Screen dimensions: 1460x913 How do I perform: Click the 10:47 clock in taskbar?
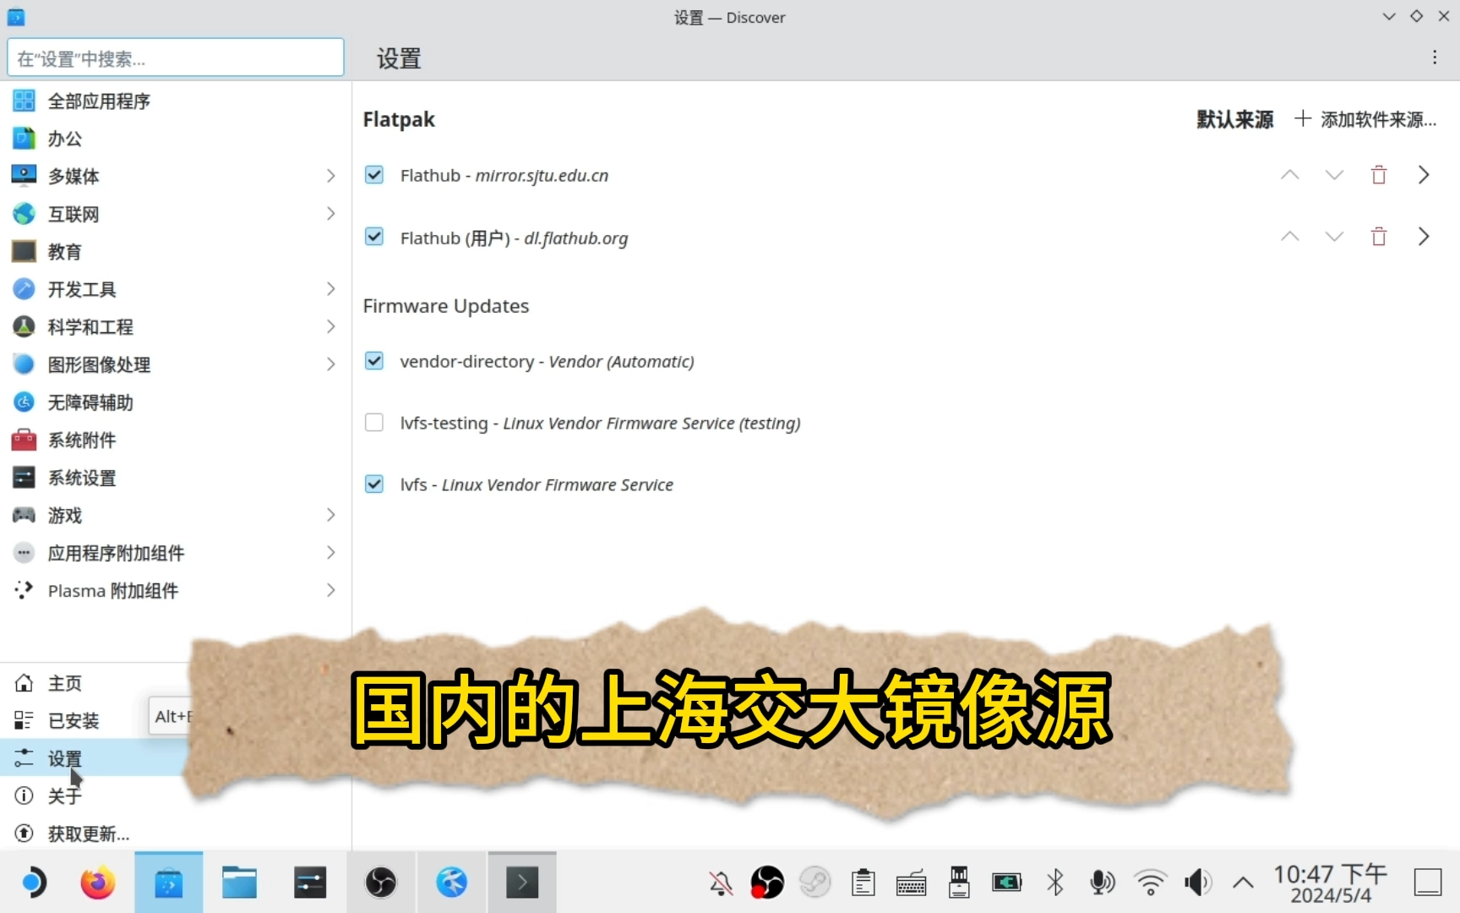tap(1331, 883)
